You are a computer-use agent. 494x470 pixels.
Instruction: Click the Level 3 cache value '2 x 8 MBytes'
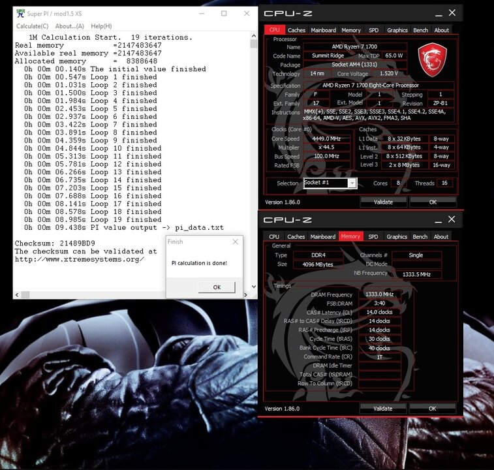tap(404, 165)
